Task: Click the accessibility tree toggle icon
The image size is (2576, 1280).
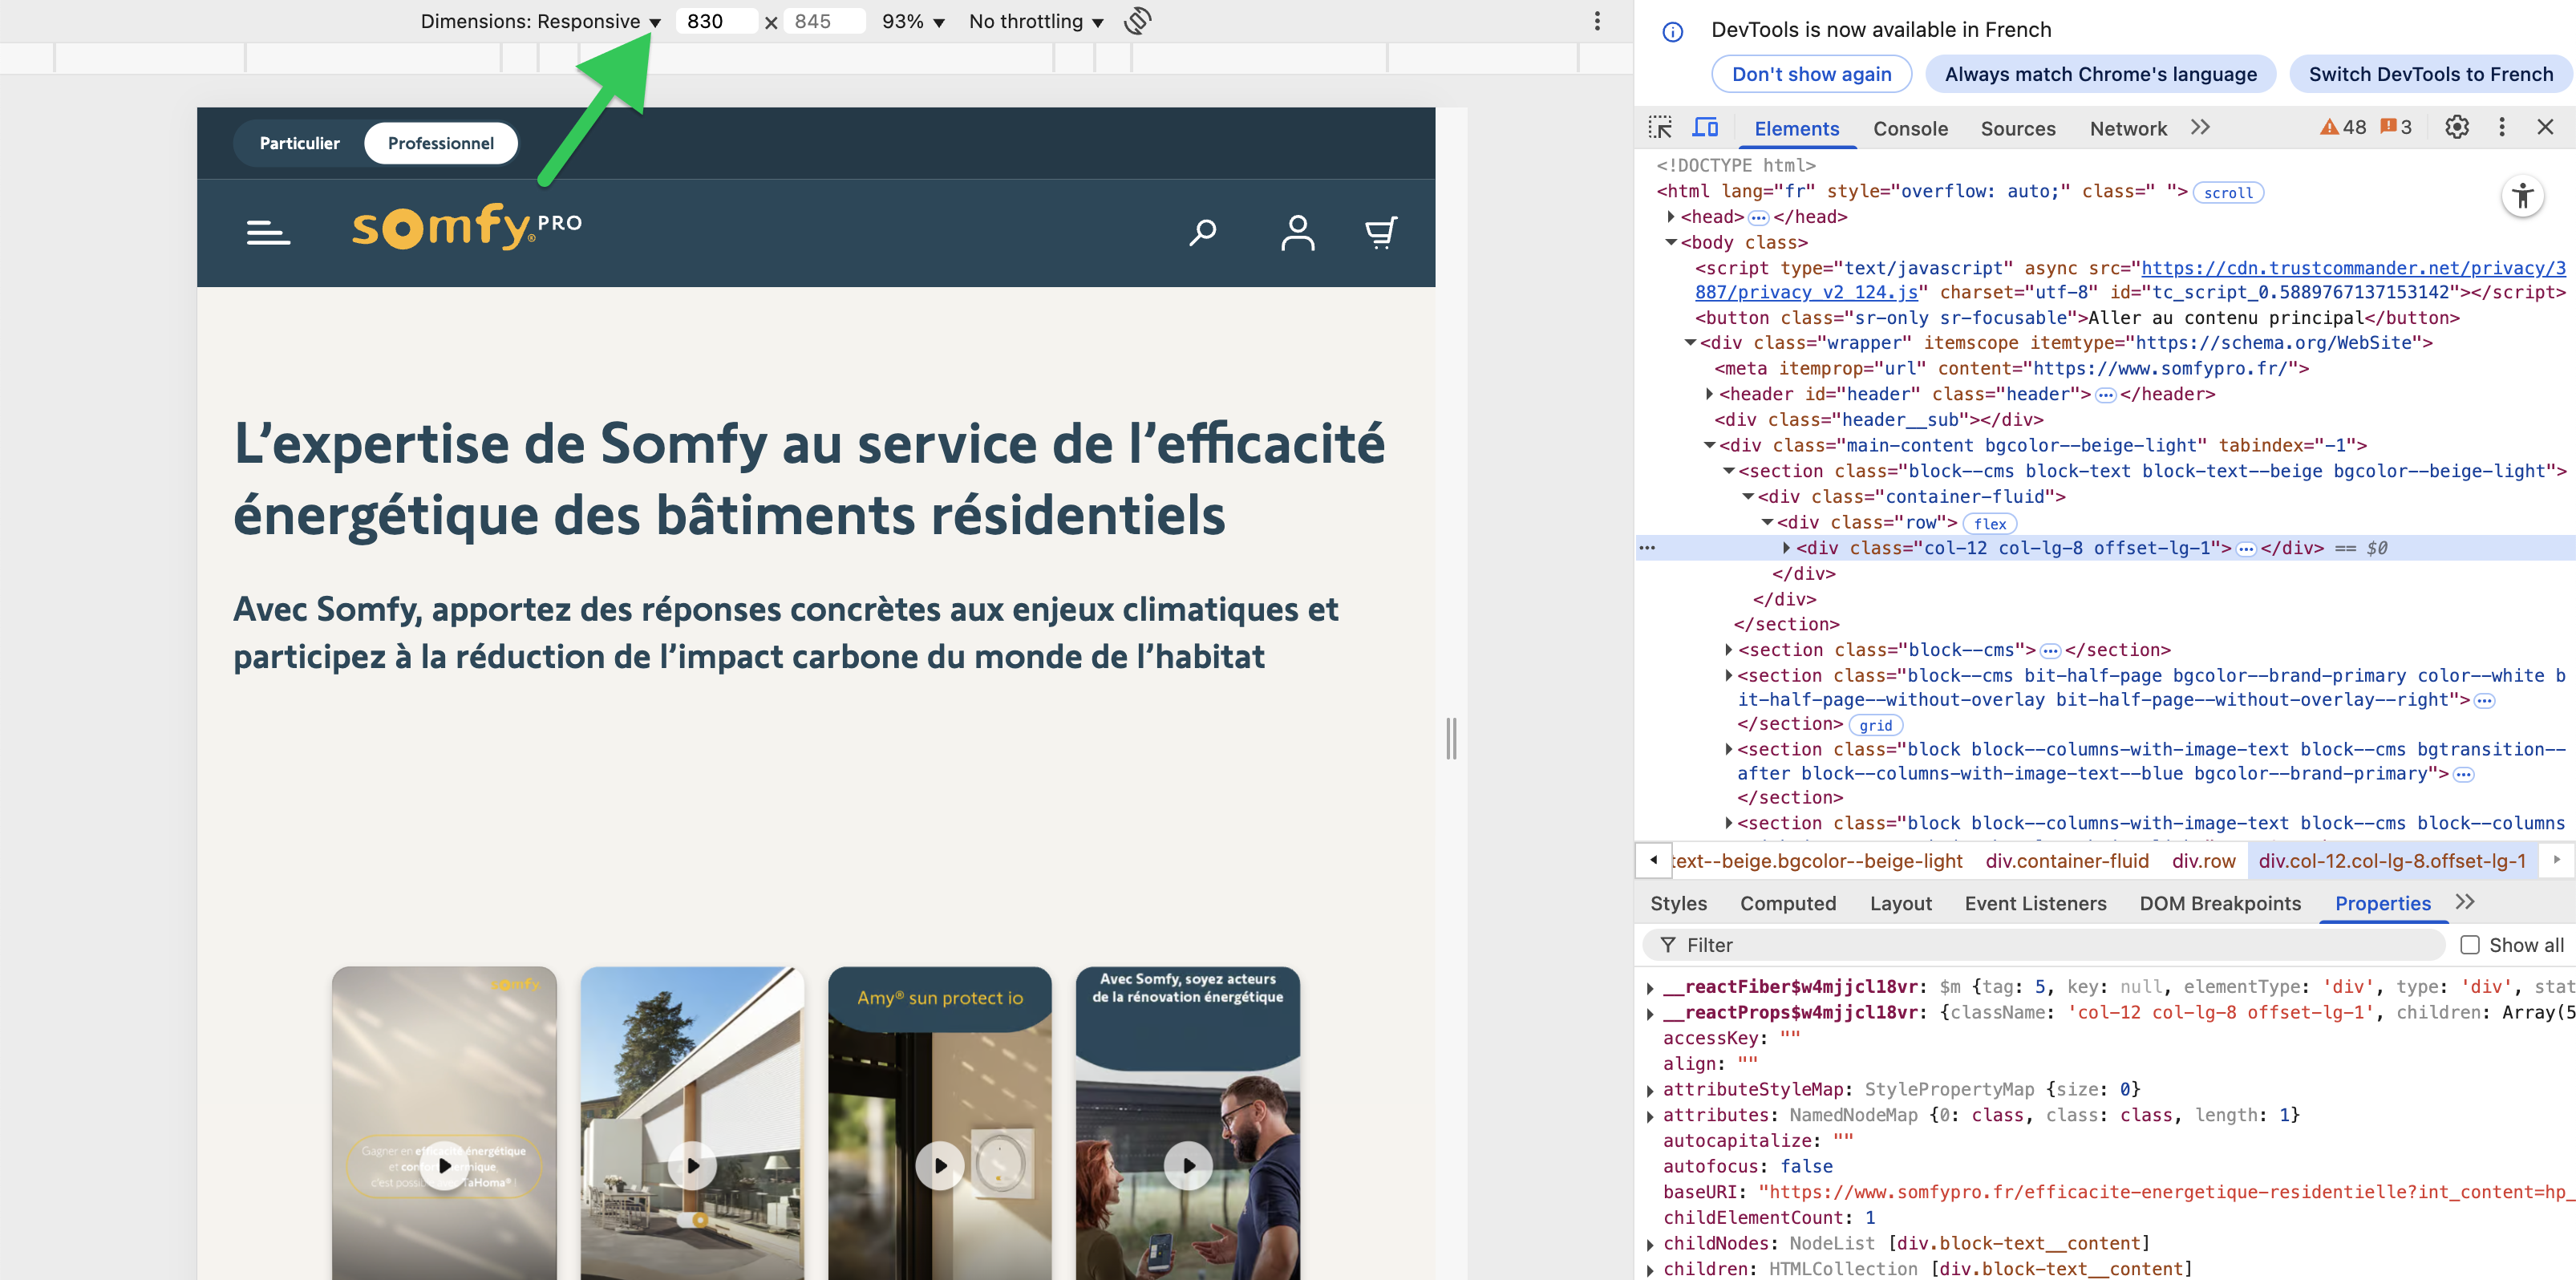Action: tap(2522, 195)
